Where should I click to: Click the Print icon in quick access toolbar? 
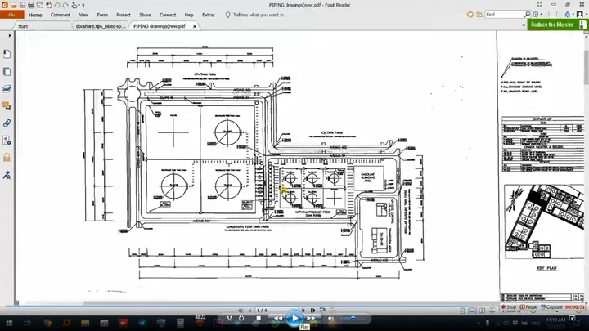31,5
